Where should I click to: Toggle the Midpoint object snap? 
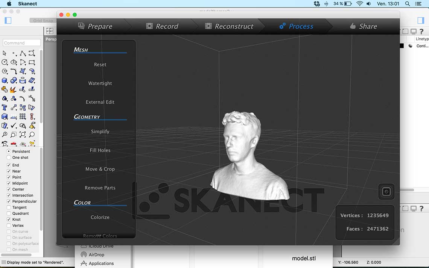(9, 183)
